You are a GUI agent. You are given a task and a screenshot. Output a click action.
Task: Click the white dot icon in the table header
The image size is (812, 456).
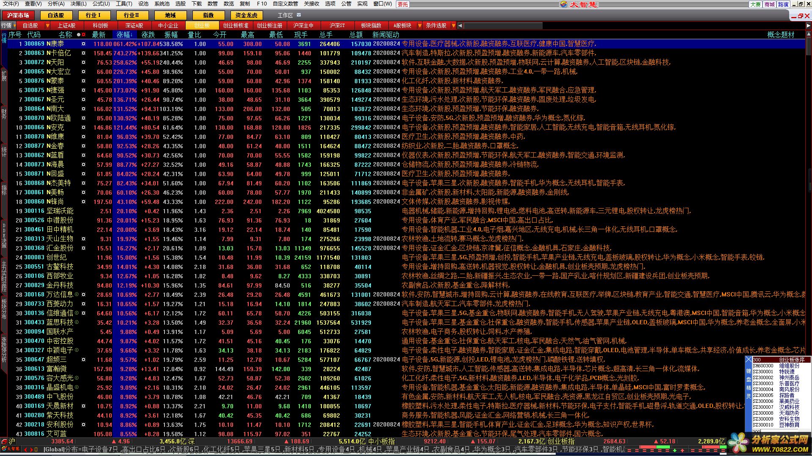click(x=79, y=35)
